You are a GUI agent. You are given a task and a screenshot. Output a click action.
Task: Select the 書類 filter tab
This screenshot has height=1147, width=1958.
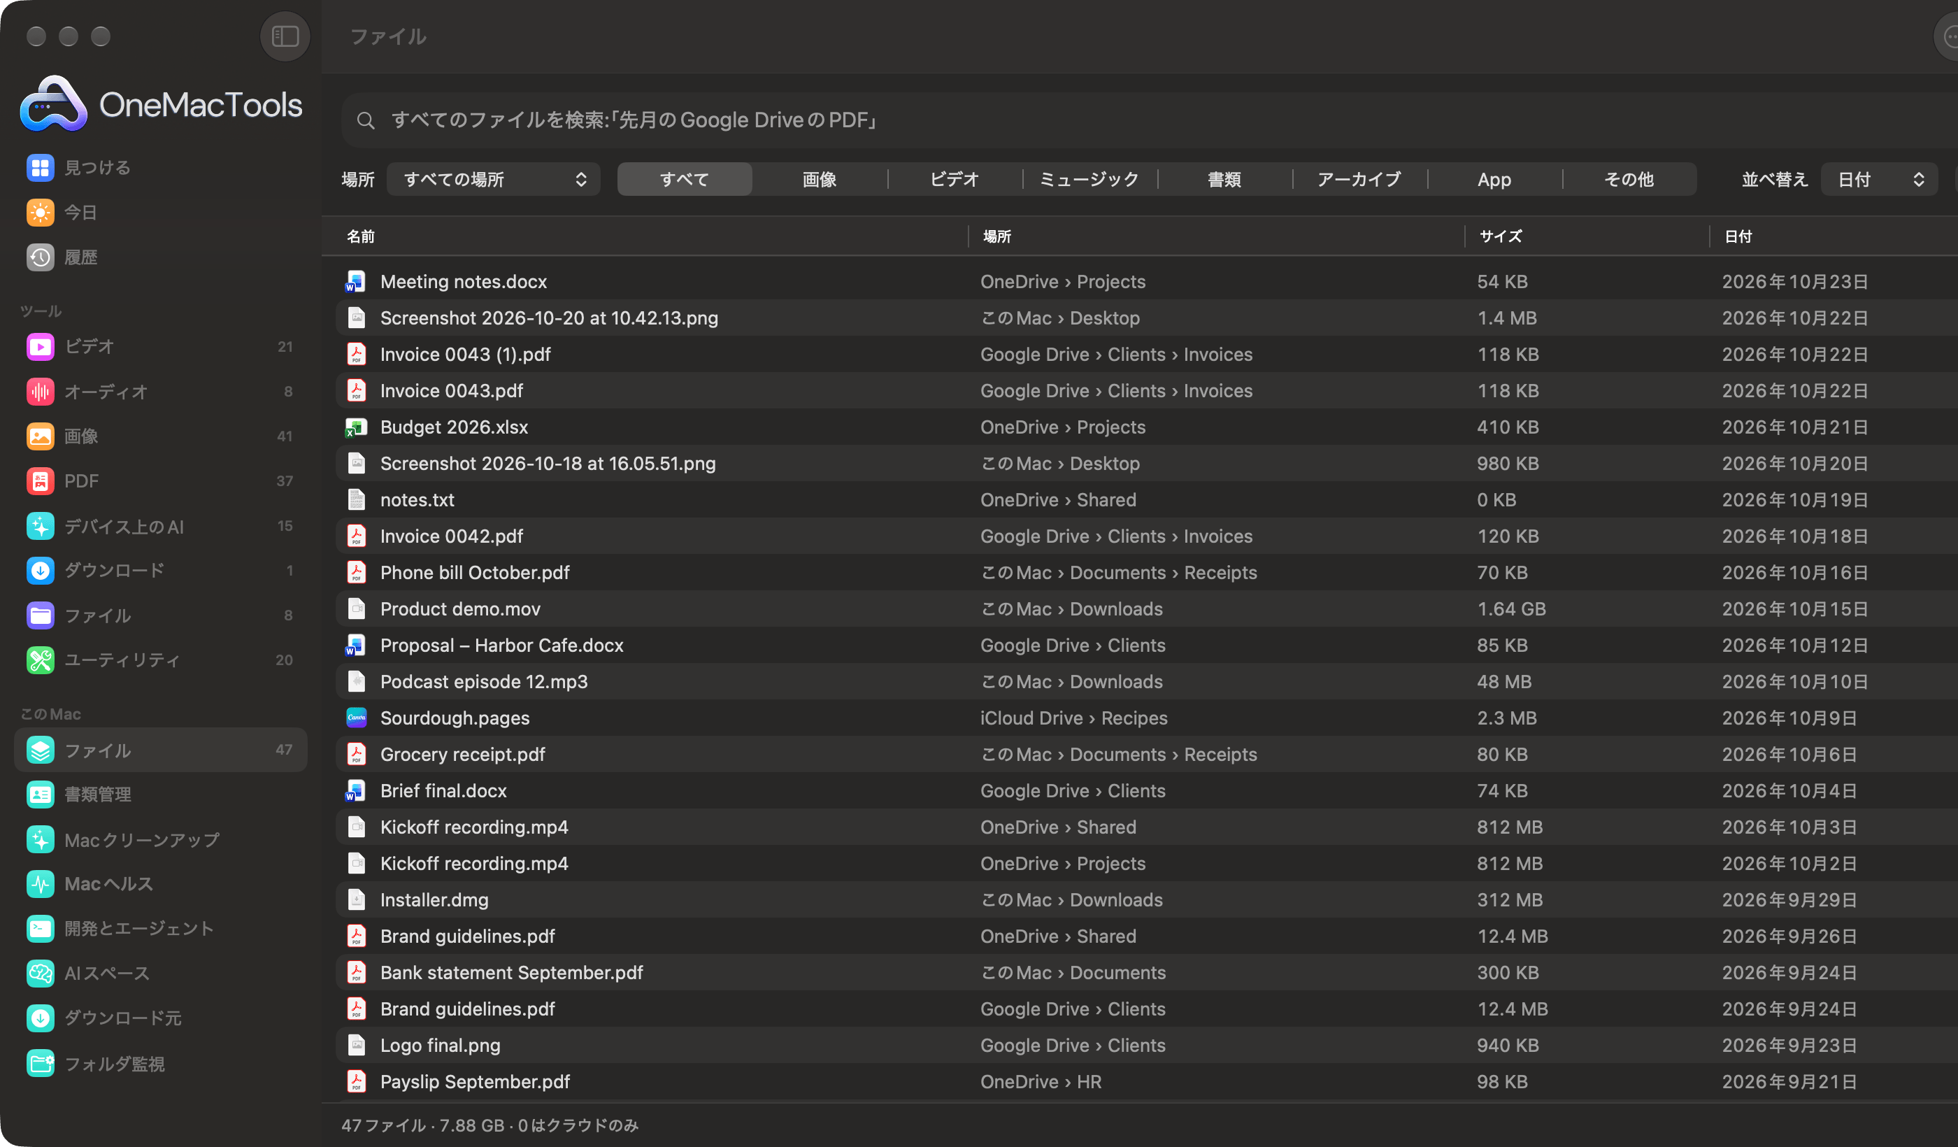click(x=1224, y=180)
